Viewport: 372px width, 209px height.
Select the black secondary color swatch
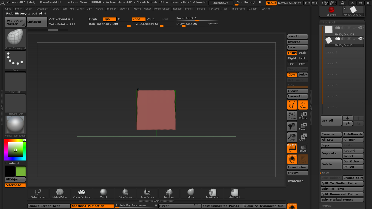click(x=10, y=172)
